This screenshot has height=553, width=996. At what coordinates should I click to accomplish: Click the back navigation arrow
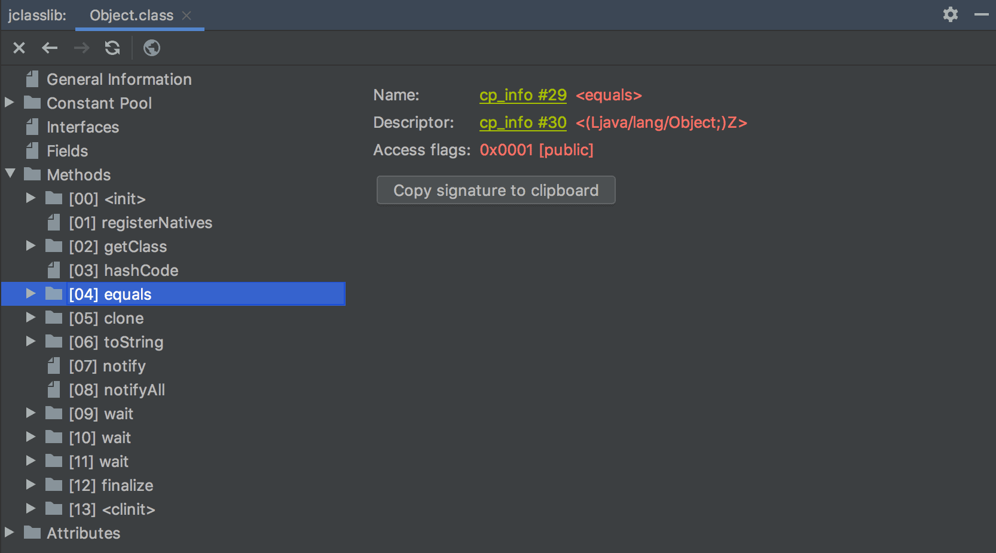[50, 48]
